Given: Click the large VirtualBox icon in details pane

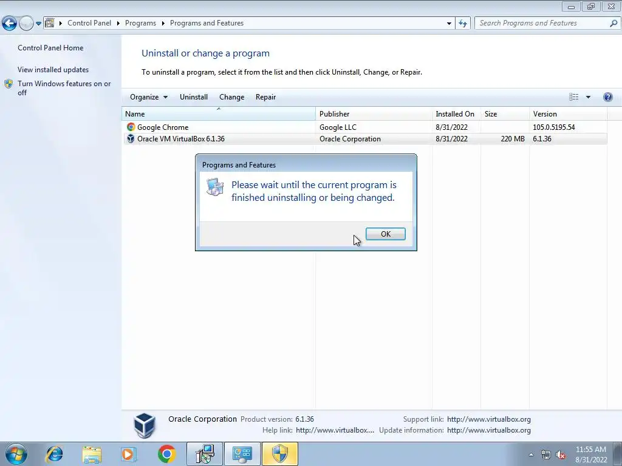Looking at the screenshot, I should tap(144, 425).
